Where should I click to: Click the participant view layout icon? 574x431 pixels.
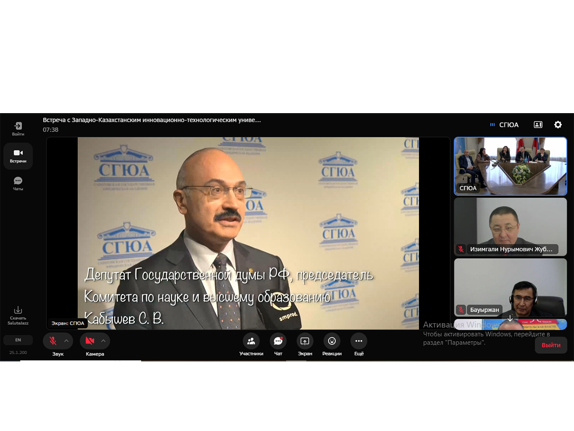[538, 125]
